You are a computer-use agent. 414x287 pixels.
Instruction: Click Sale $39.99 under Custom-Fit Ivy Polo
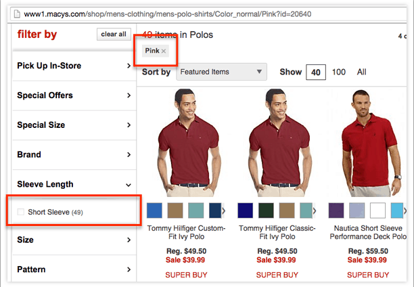185,260
